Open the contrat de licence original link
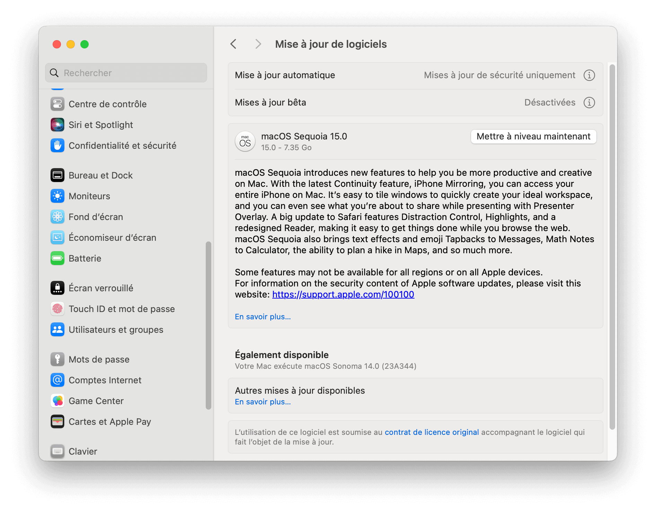This screenshot has height=512, width=656. (x=432, y=432)
